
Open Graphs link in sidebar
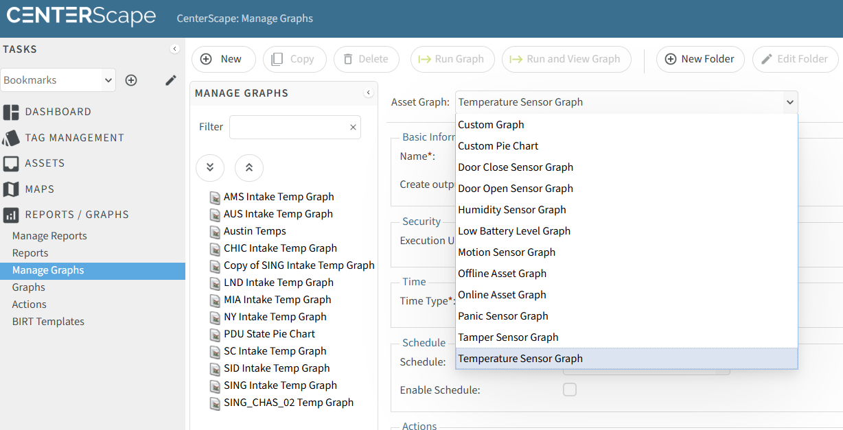pos(29,287)
